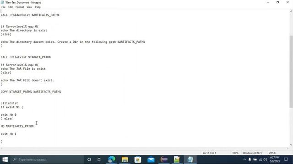Open network status tray icon
This screenshot has height=164, width=293.
click(x=260, y=159)
